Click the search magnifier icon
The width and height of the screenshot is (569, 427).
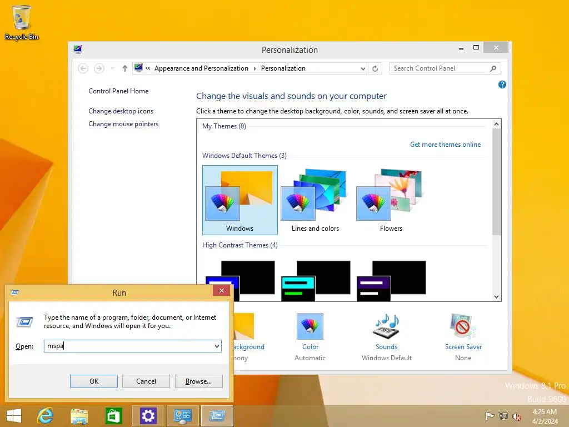coord(493,68)
